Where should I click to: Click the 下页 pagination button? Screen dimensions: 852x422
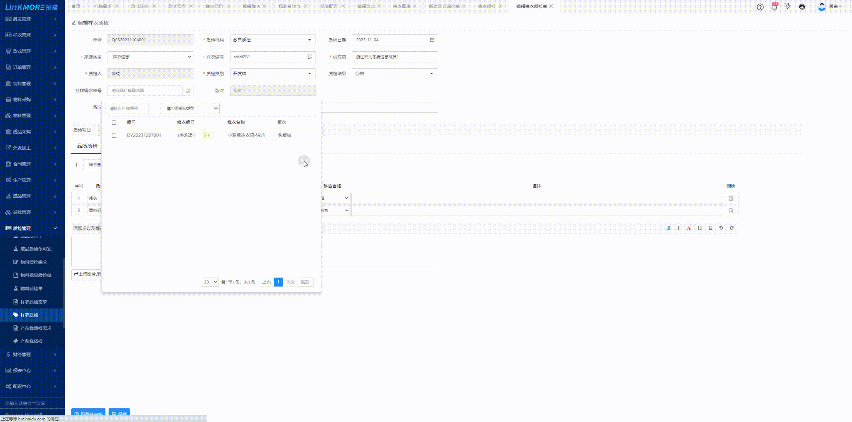[x=290, y=282]
